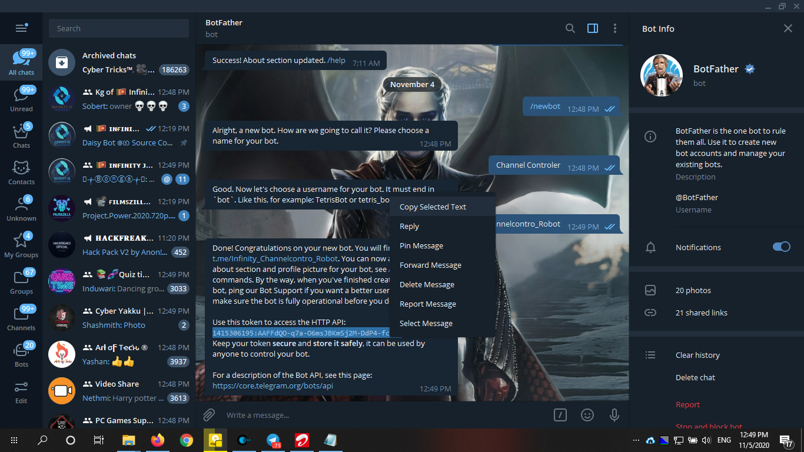
Task: Open the core.telegram.org/bots/api link
Action: (x=273, y=386)
